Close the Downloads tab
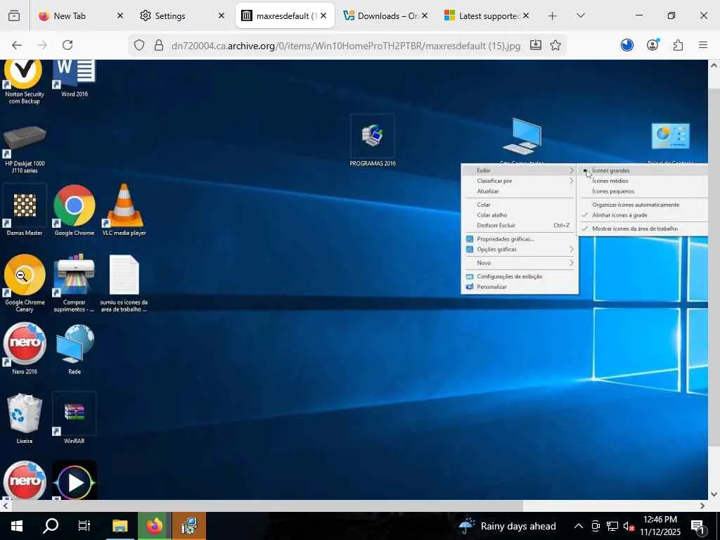The image size is (720, 540). click(425, 15)
